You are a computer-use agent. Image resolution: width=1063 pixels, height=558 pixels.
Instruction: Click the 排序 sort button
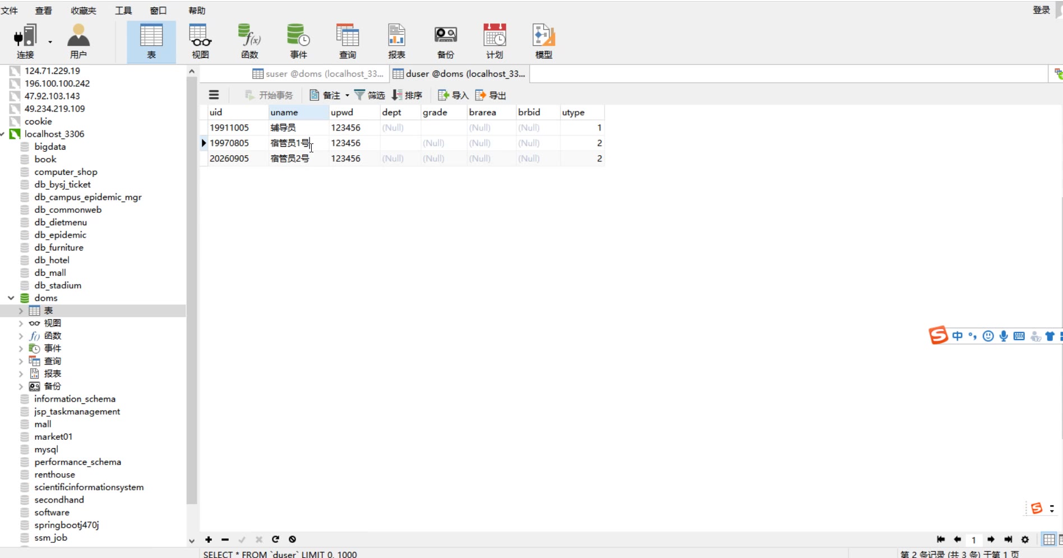tap(407, 95)
